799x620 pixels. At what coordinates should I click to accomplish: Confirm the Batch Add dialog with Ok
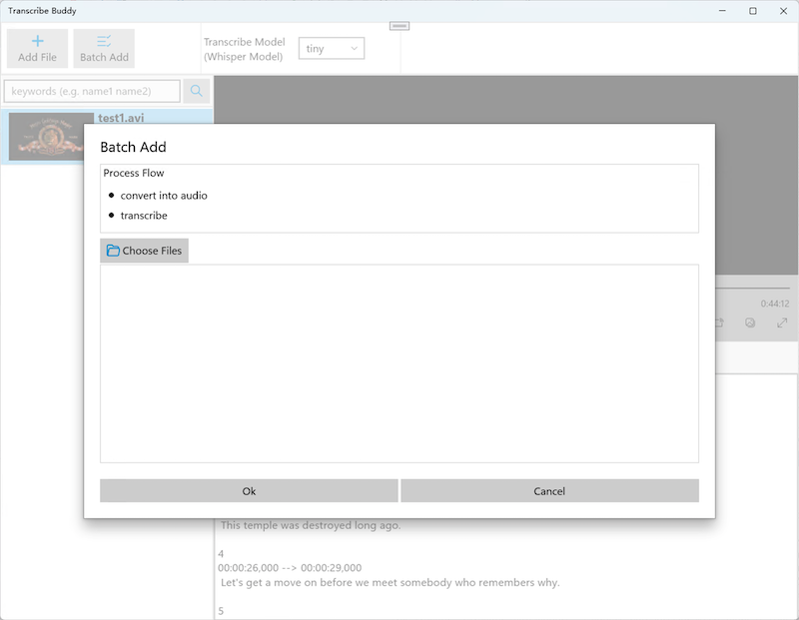pos(249,491)
